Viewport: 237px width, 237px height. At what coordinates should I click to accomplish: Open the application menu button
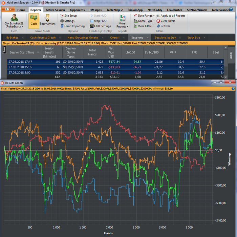[x=8, y=9]
